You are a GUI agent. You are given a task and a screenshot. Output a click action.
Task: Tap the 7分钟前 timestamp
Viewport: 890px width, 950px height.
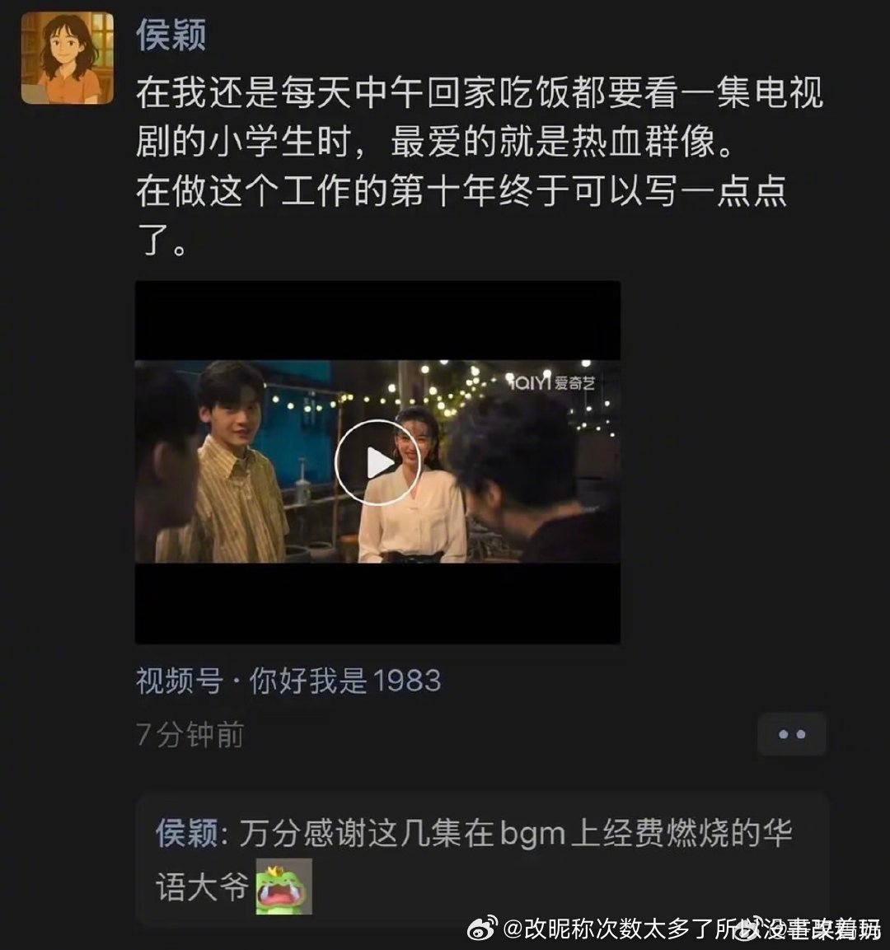[190, 735]
